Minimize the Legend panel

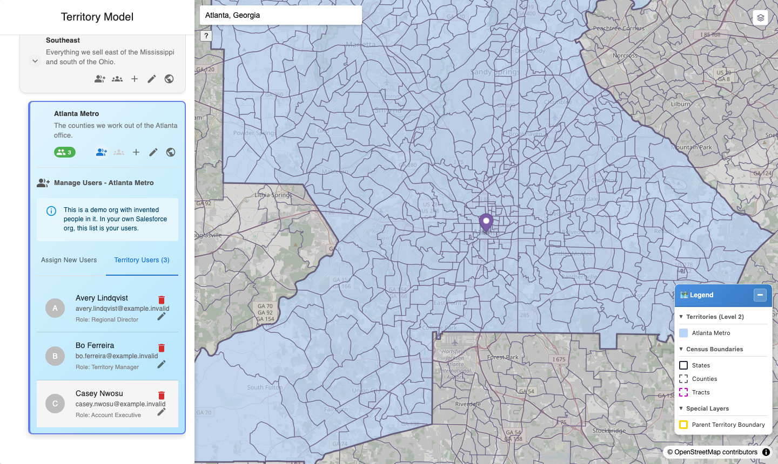[x=760, y=295]
